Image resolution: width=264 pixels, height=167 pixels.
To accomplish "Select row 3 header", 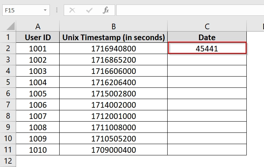I will [8, 60].
